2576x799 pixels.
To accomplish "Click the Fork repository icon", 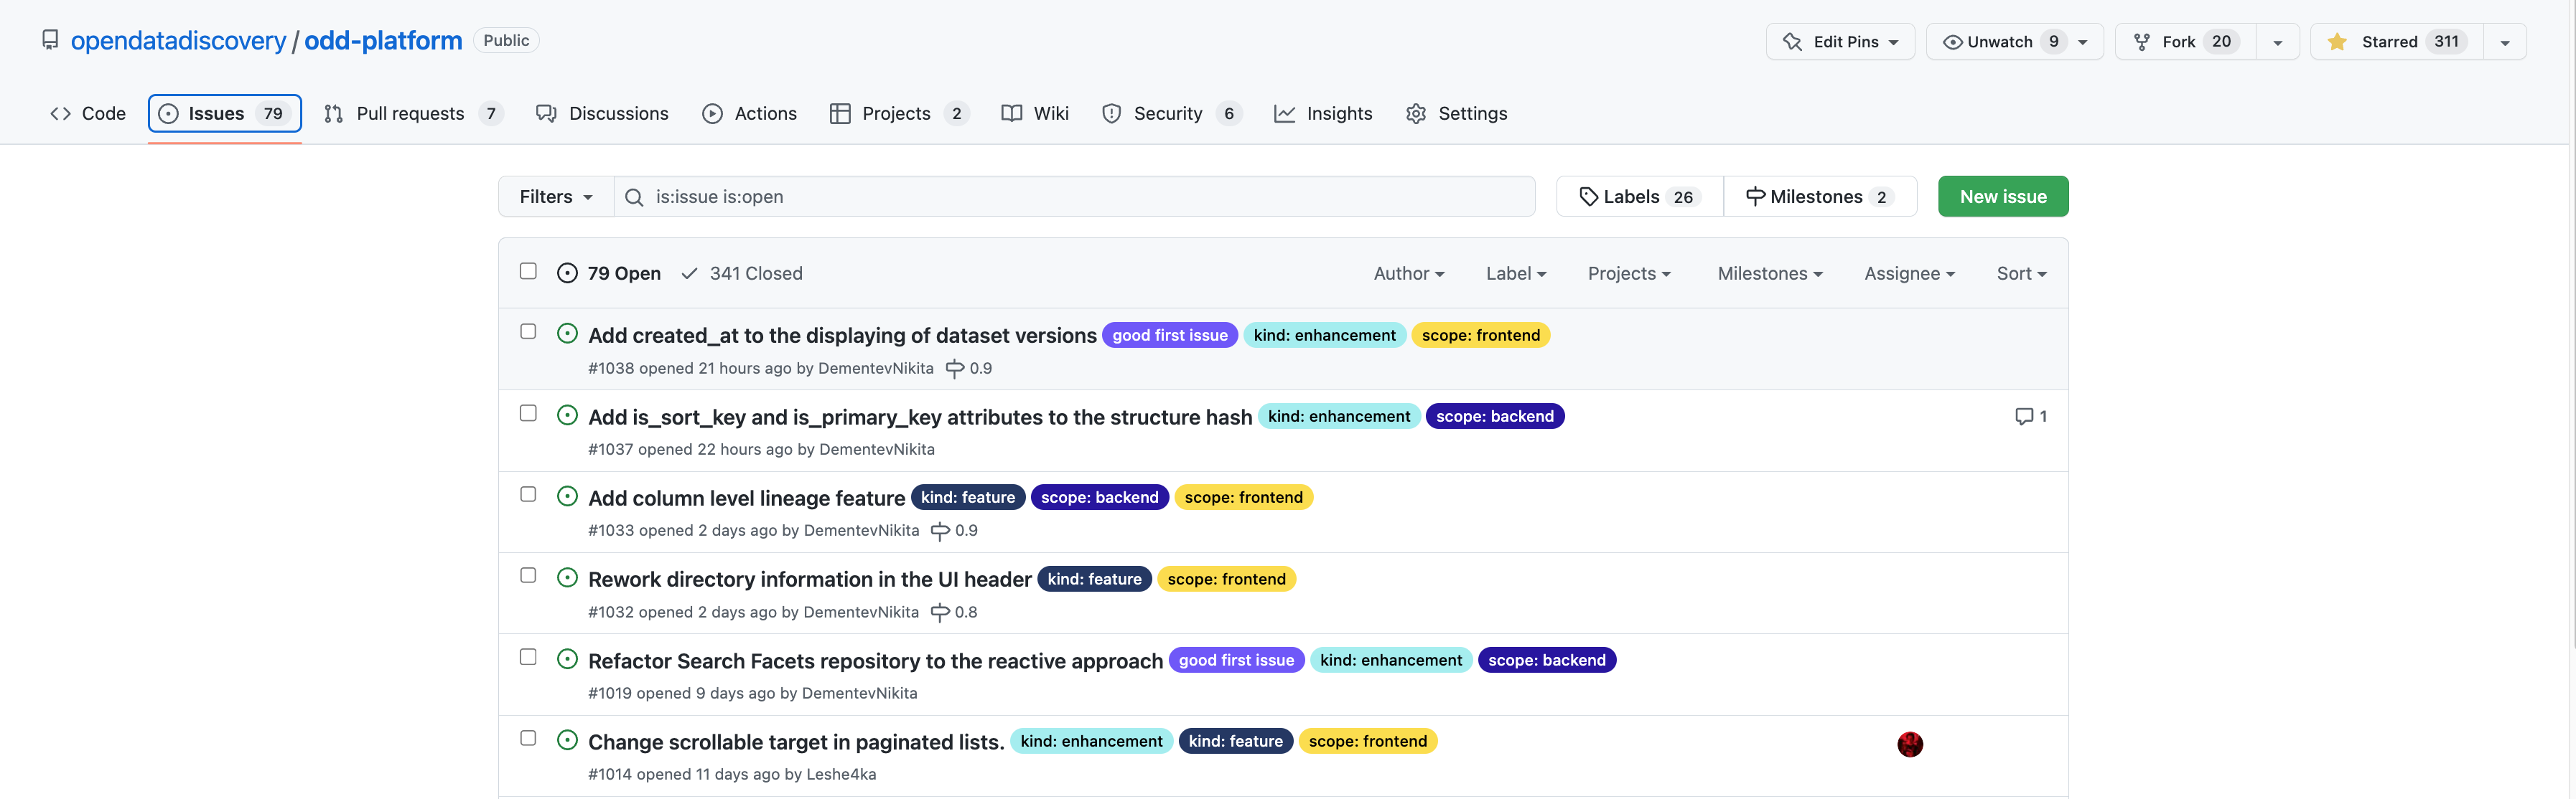I will [2142, 42].
